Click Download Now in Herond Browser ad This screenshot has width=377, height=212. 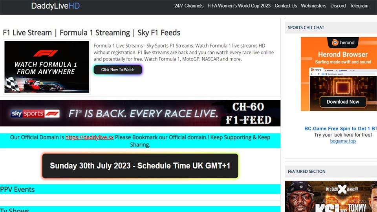coord(343,102)
